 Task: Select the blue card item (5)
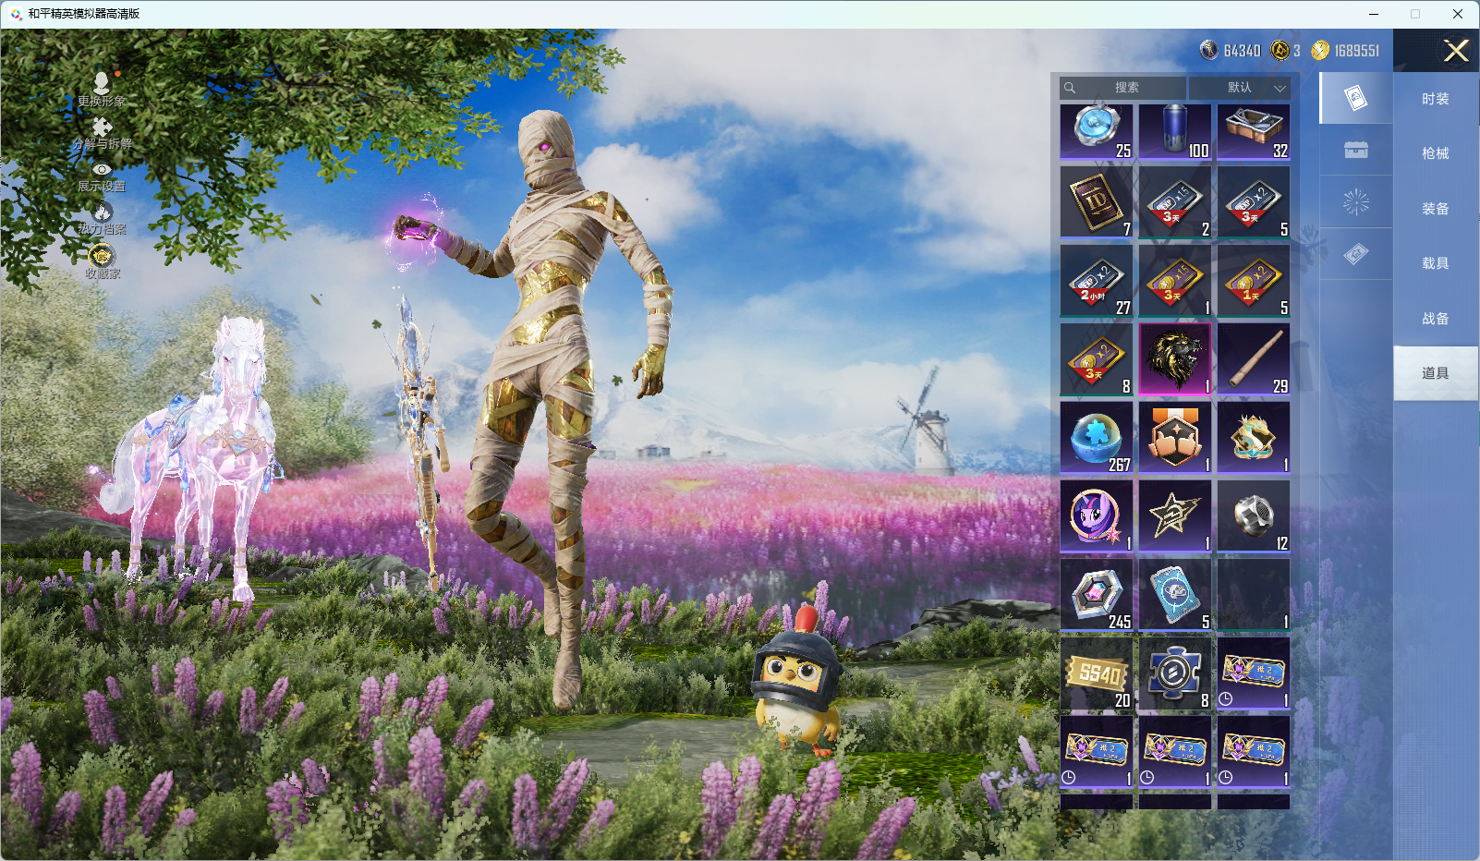click(x=1175, y=595)
